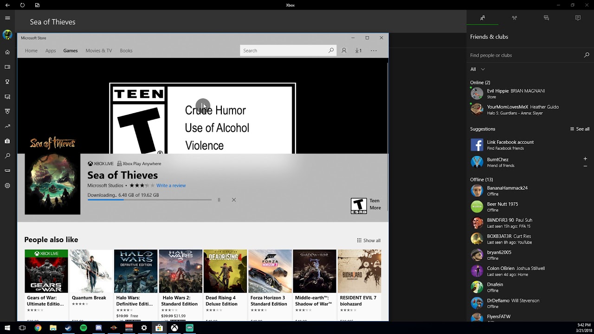This screenshot has width=594, height=334.
Task: Open your profile avatar in Xbox sidebar
Action: (7, 35)
